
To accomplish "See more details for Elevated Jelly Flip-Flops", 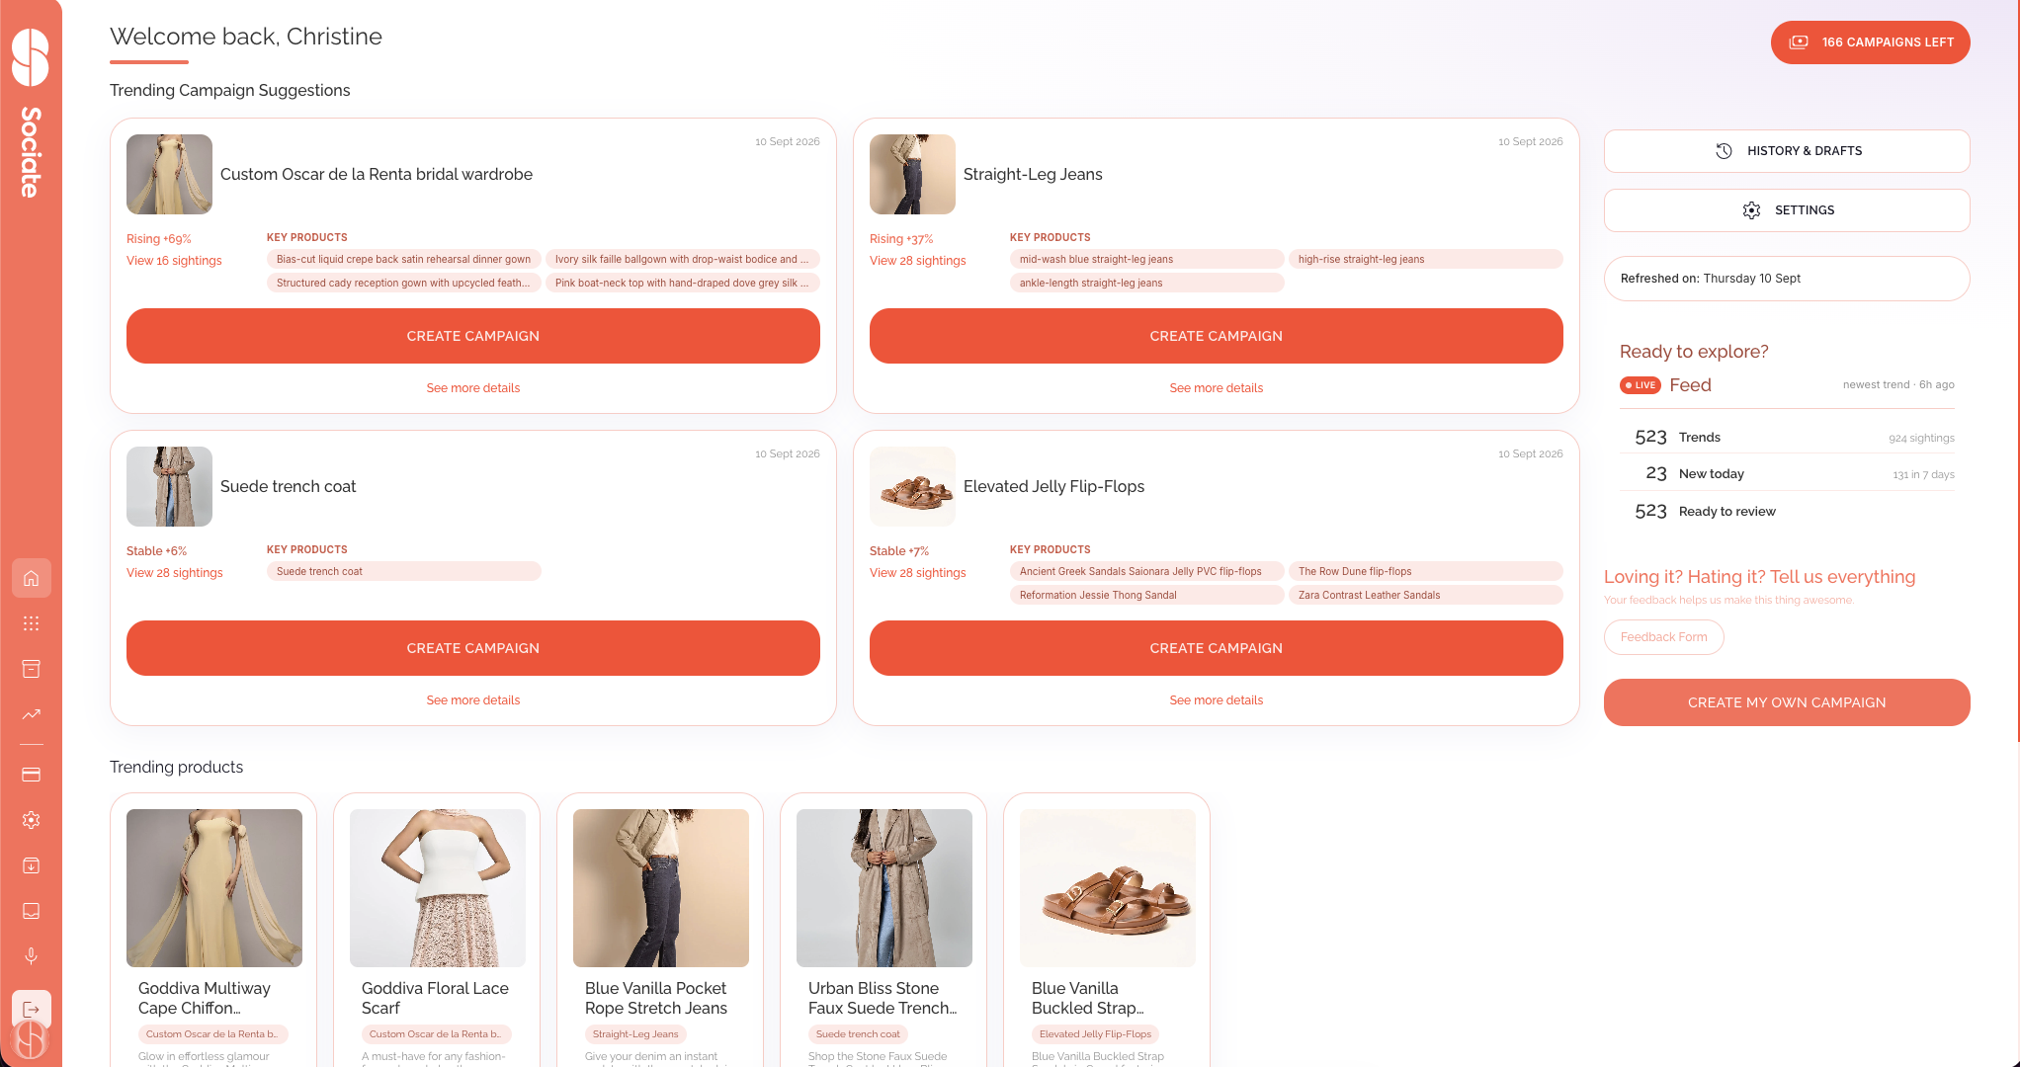I will [1217, 700].
